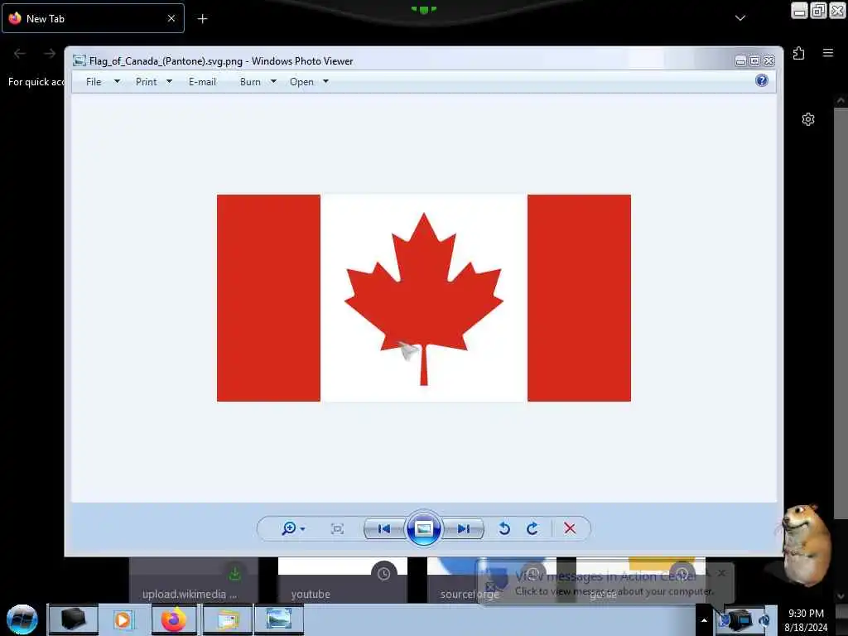Play the slide show button

coord(423,528)
